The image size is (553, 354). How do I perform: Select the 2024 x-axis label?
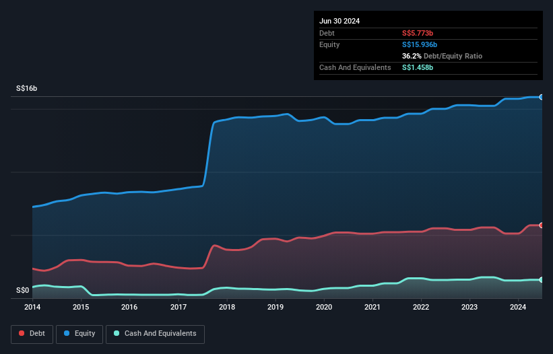click(518, 307)
